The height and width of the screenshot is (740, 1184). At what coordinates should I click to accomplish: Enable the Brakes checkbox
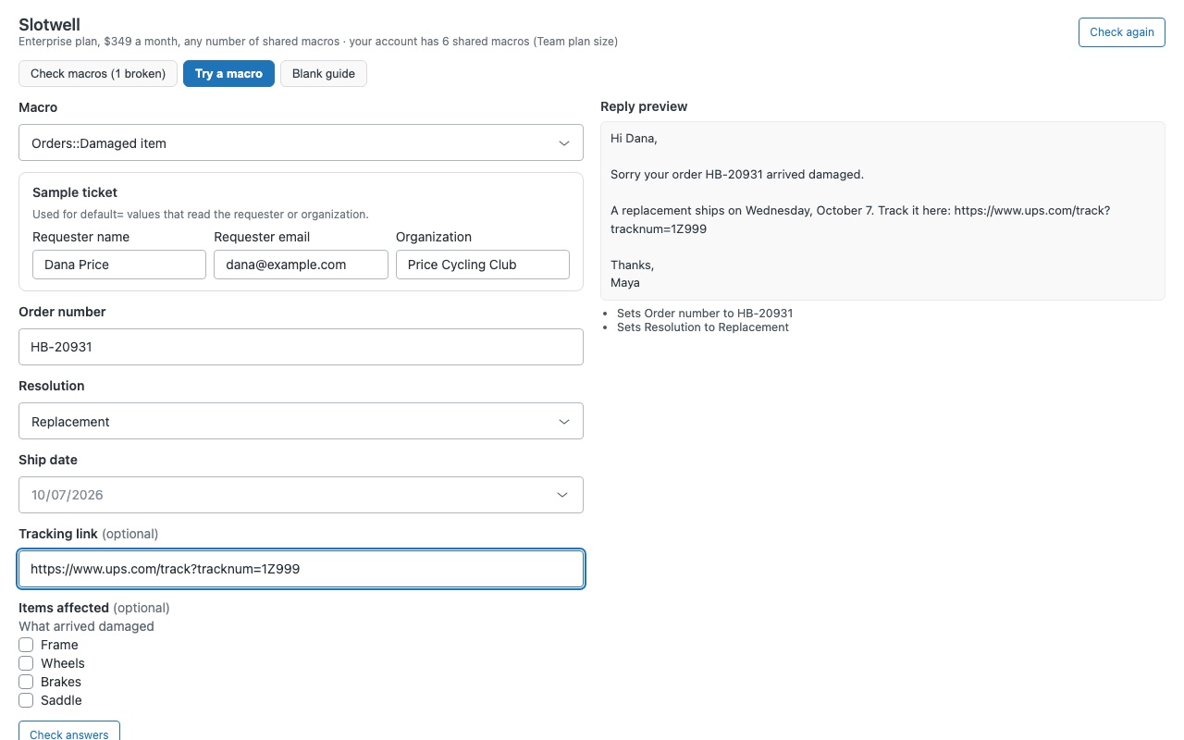tap(26, 682)
